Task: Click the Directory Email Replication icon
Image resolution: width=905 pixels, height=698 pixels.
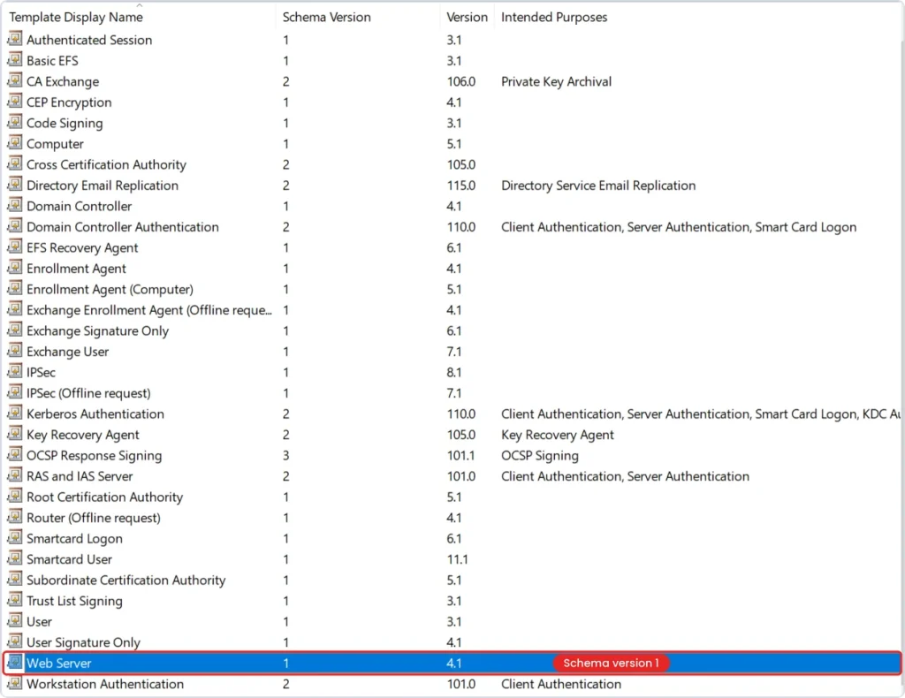Action: (x=14, y=185)
